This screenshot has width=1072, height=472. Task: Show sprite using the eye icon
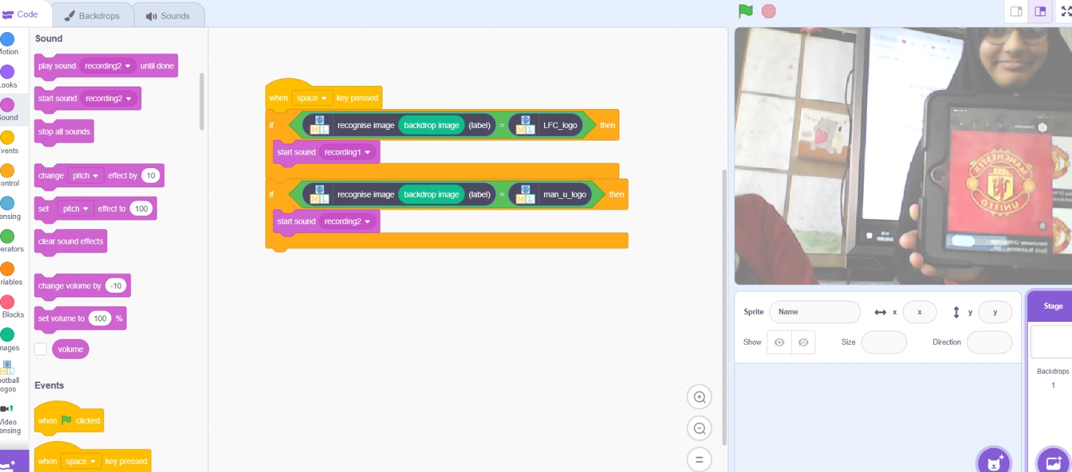pos(779,342)
